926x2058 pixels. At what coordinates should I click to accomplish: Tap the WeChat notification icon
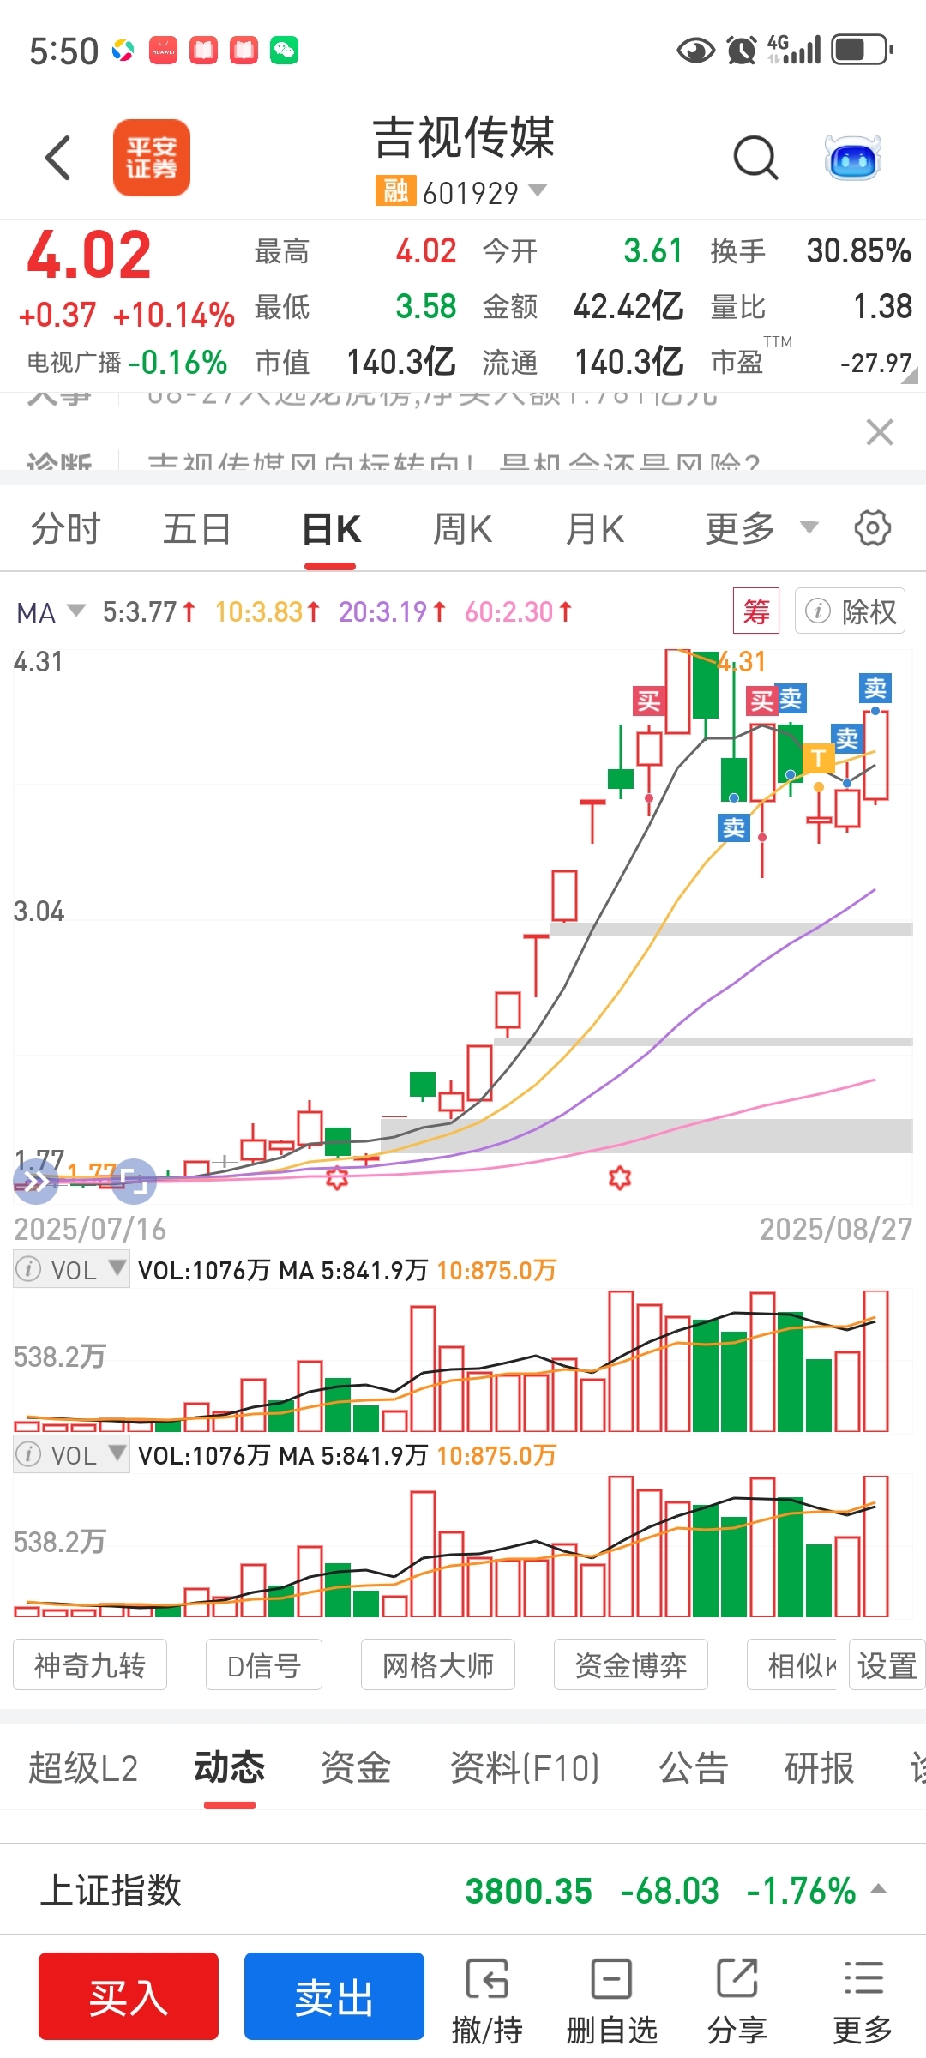click(284, 51)
